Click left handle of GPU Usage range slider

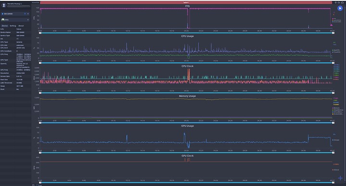click(40, 152)
